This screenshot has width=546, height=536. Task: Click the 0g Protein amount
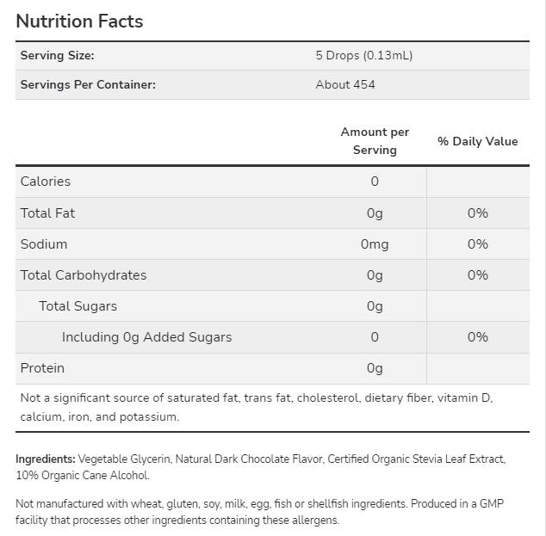(x=375, y=368)
